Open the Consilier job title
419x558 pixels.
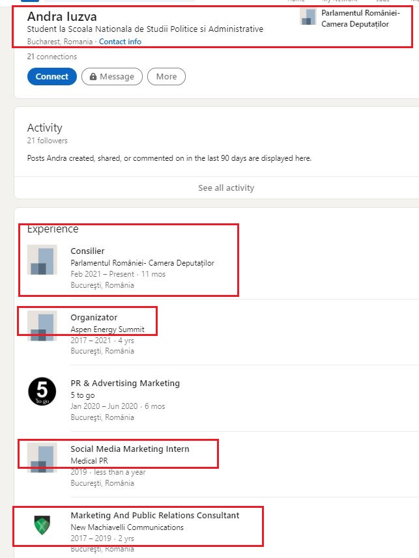pyautogui.click(x=87, y=251)
